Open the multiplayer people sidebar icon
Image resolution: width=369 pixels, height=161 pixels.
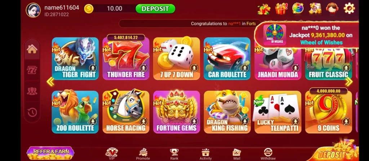click(32, 91)
